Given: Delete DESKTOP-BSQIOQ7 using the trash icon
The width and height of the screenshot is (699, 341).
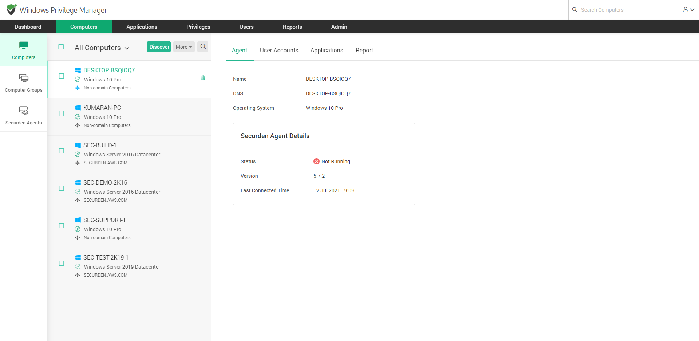Looking at the screenshot, I should tap(203, 77).
